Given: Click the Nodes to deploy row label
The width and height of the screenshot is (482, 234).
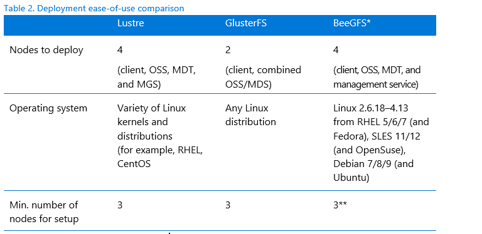Looking at the screenshot, I should 46,50.
